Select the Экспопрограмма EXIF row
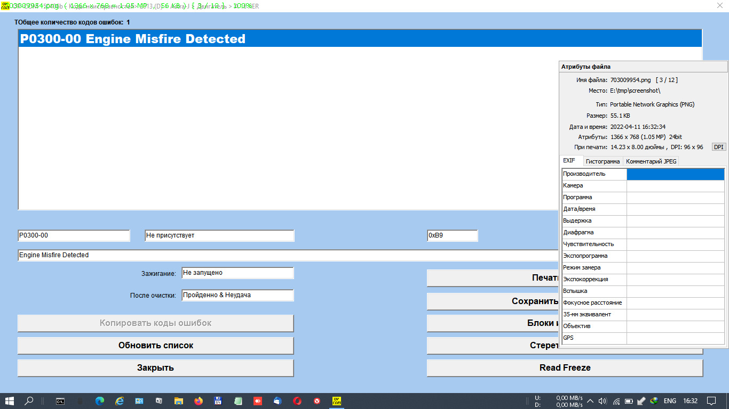729x409 pixels. pyautogui.click(x=643, y=256)
